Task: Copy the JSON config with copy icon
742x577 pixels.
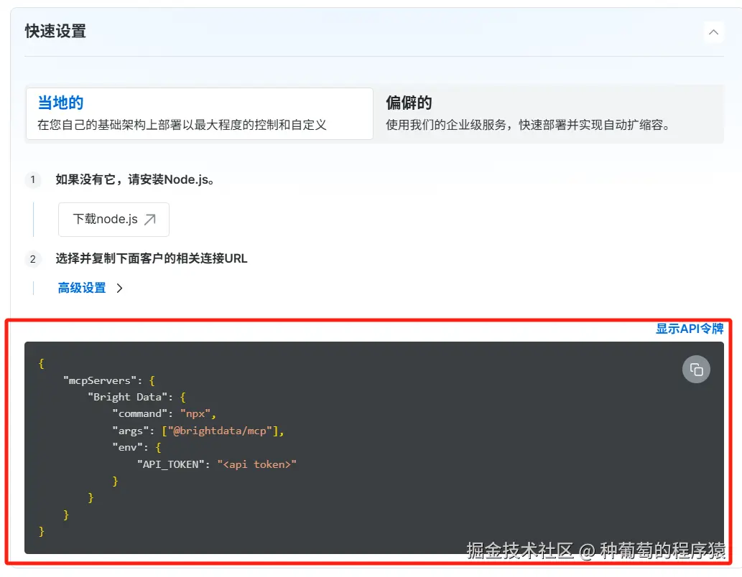Action: pos(696,370)
